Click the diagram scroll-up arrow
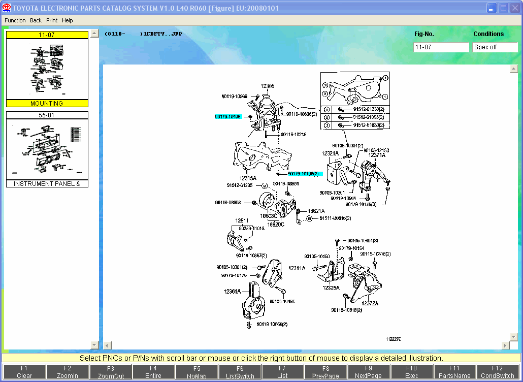 (514, 69)
